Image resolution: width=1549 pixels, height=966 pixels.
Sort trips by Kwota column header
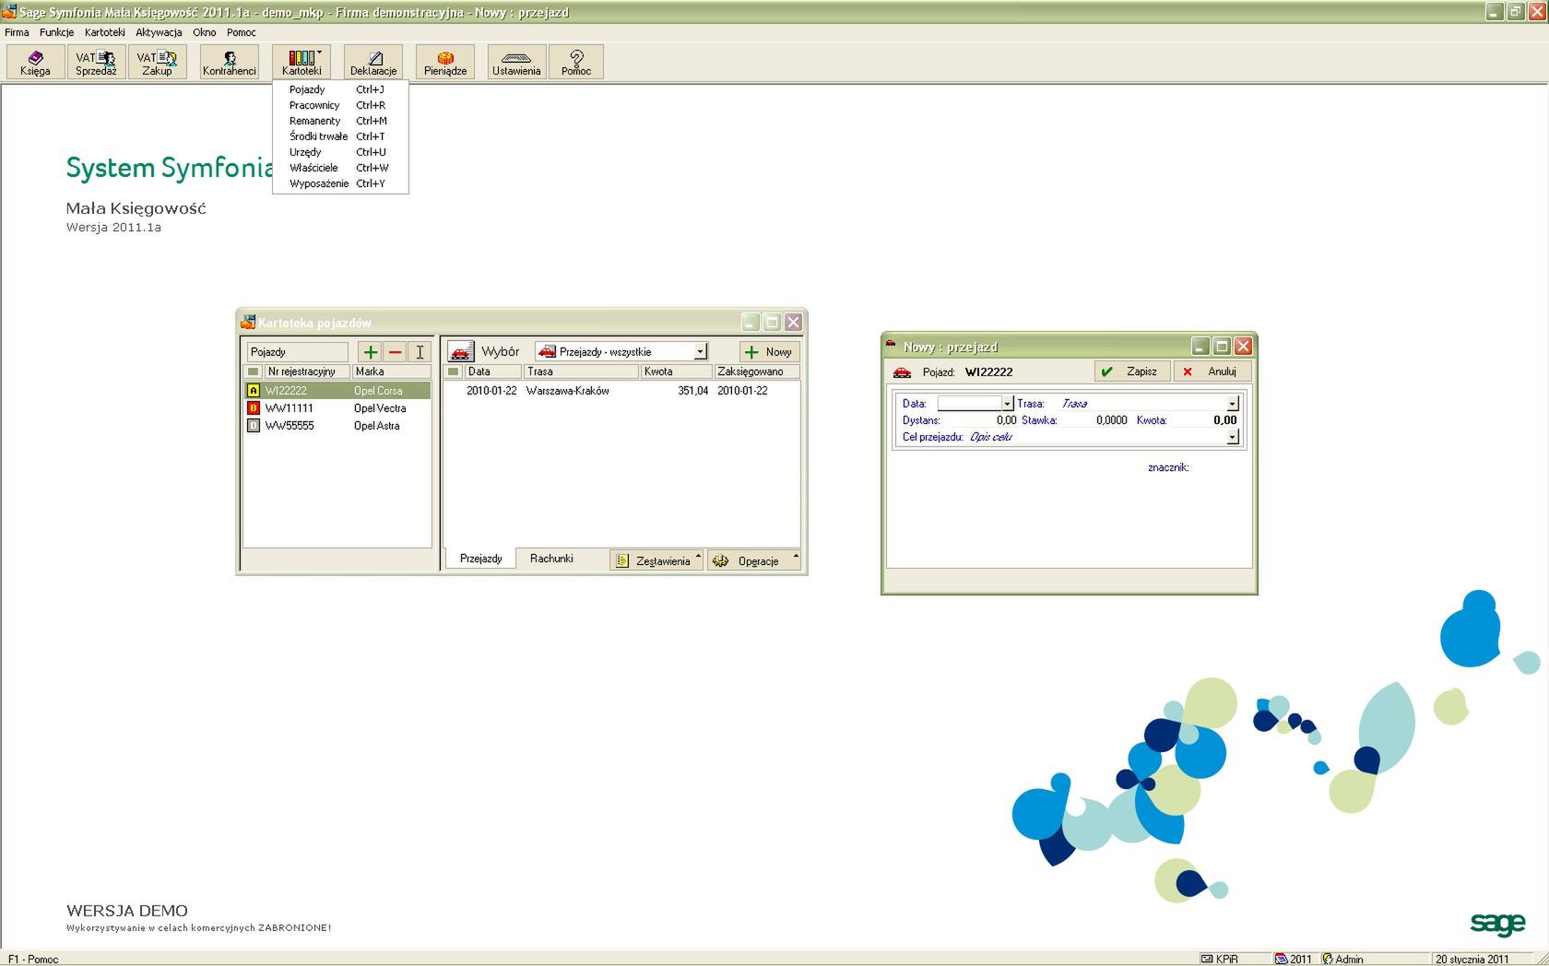pyautogui.click(x=676, y=371)
